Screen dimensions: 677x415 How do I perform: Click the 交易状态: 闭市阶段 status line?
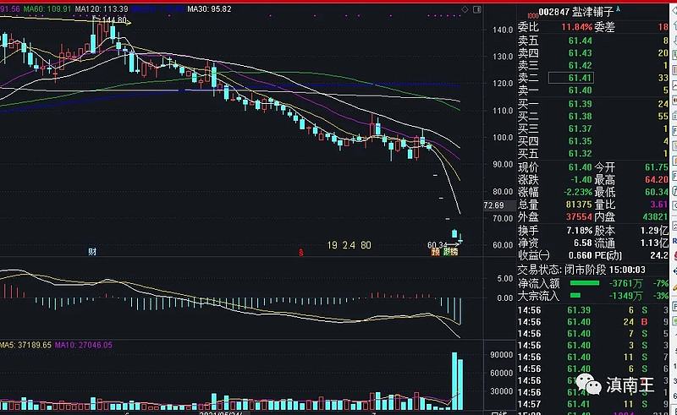(581, 270)
